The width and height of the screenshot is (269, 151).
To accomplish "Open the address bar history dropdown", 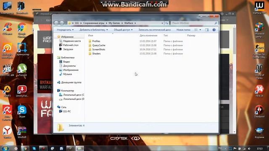I will [162, 23].
